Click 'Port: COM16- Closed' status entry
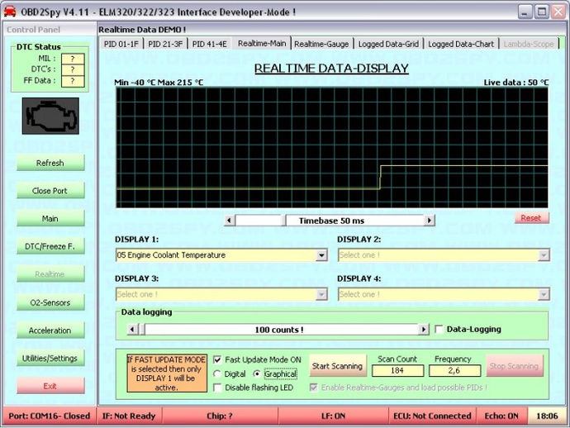This screenshot has height=428, width=570. [50, 416]
